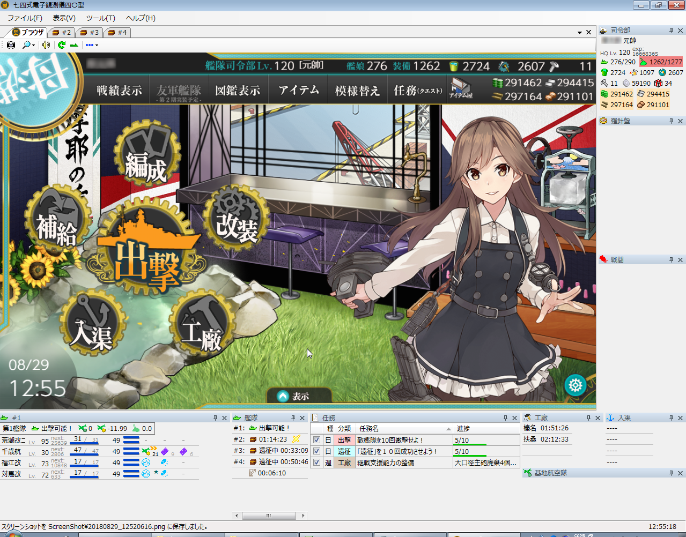
Task: Select 荒潮改二 in the fleet list
Action: (14, 440)
